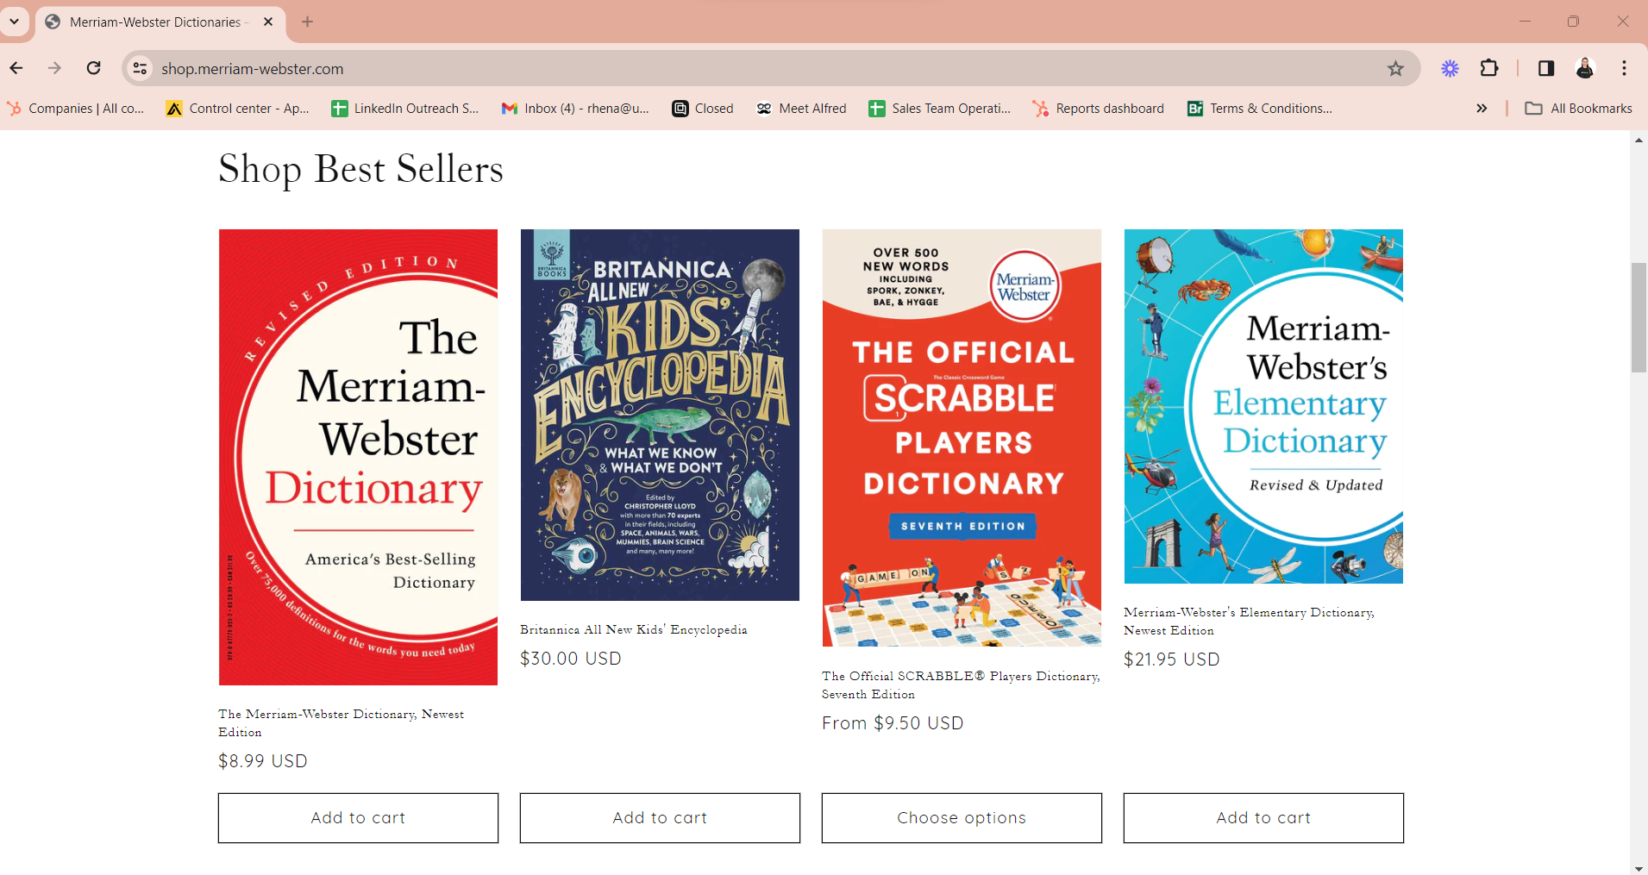Toggle the browser side panel
The height and width of the screenshot is (875, 1648).
(1545, 68)
